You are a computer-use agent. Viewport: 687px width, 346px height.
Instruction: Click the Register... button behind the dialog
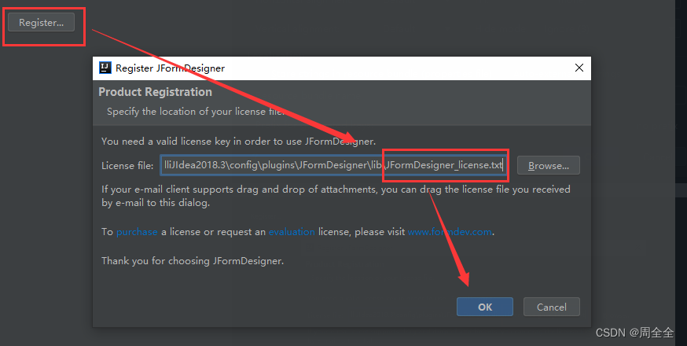[x=41, y=22]
